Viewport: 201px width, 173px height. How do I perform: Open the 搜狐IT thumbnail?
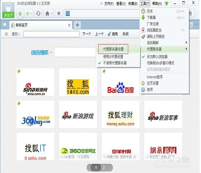point(36,147)
